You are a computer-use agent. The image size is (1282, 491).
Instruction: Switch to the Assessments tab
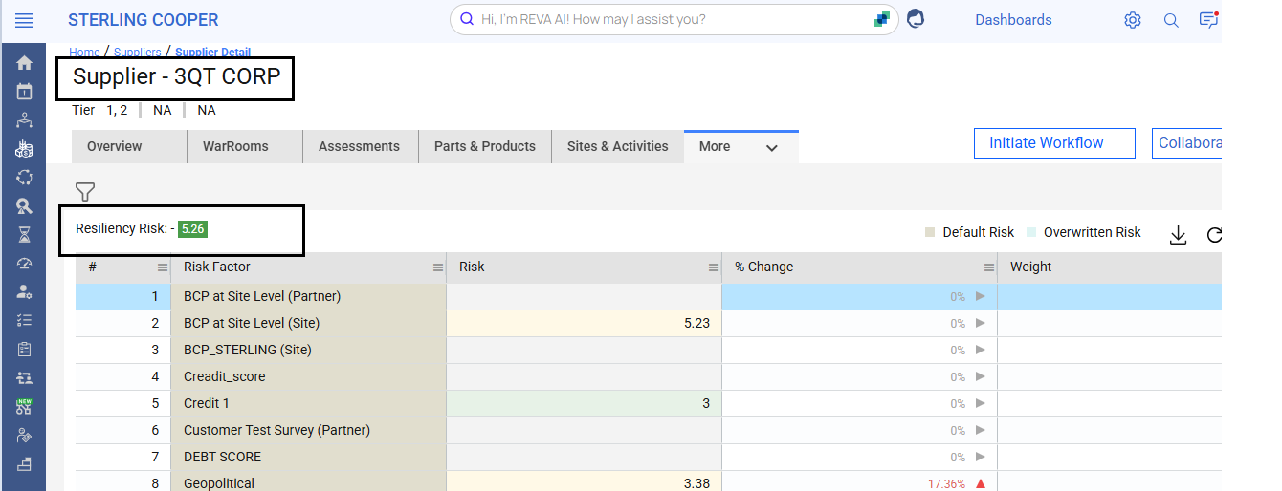point(361,146)
